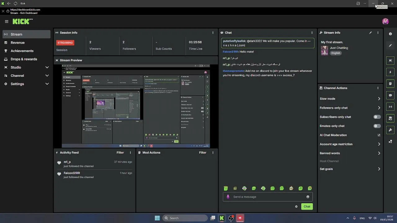
Task: Click the Kick app icon in taskbar
Action: pyautogui.click(x=222, y=218)
